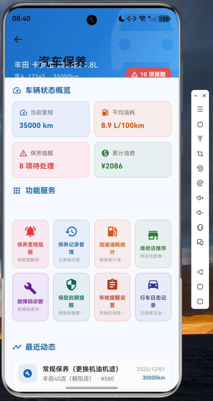Click the warning triangle icon in 保养提醒 card

[23, 153]
